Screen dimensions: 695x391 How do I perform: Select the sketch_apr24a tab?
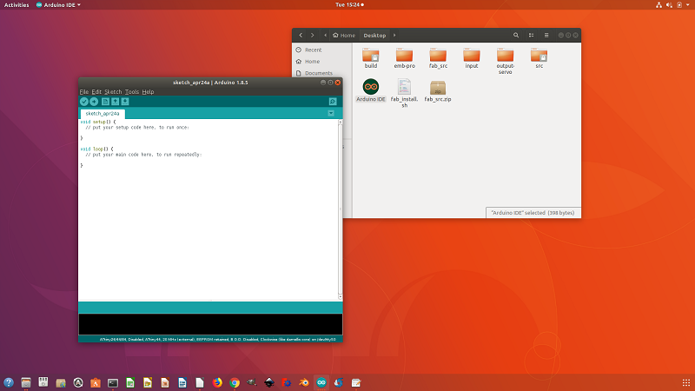103,114
